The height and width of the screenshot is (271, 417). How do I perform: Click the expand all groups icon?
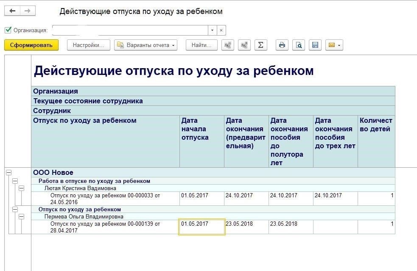(244, 45)
